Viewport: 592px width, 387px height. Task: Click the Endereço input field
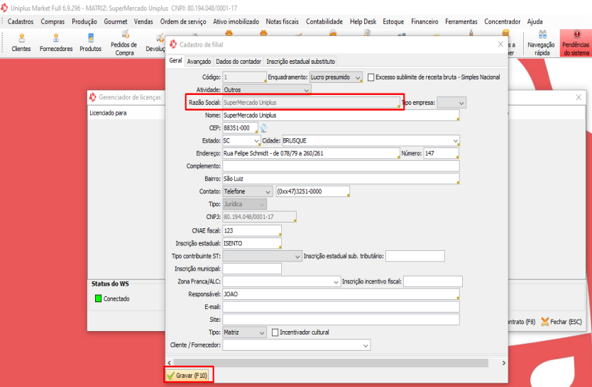tap(311, 153)
